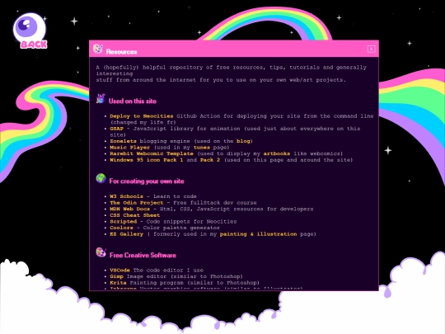
Task: Open the Zonelets link
Action: click(x=123, y=141)
